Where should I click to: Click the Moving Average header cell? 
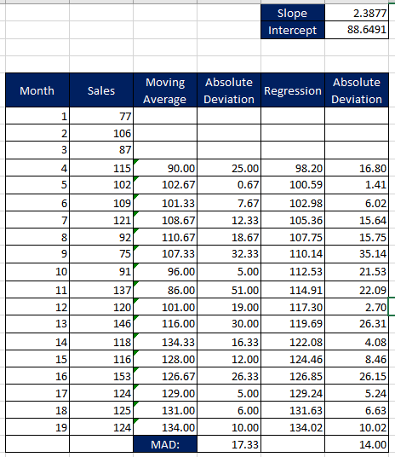point(165,90)
